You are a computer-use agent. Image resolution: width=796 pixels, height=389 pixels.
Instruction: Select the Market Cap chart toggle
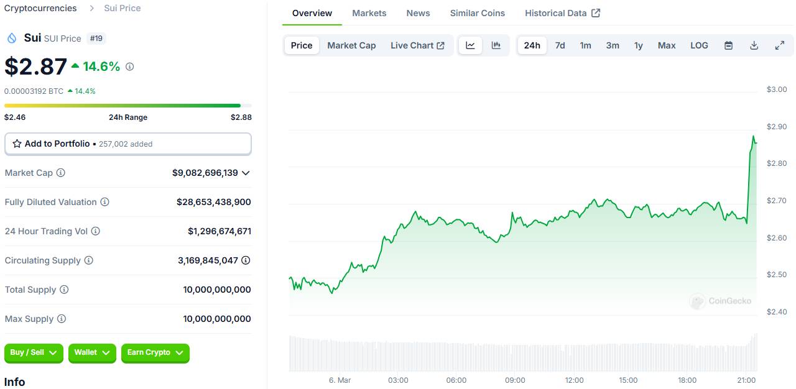[x=351, y=45]
